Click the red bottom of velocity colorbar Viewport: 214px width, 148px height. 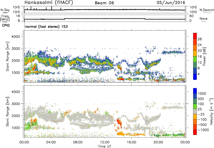195,132
